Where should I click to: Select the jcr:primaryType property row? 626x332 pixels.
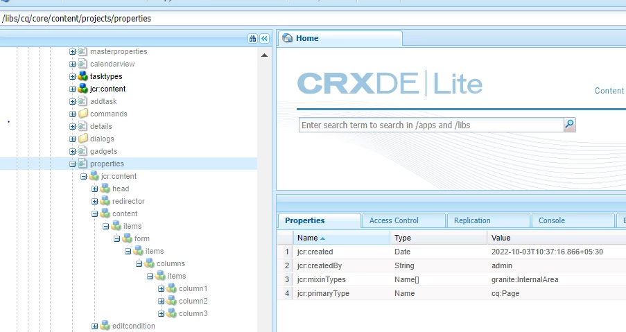click(x=451, y=293)
